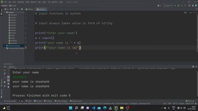Open the Problems tool window tab
Viewport: 198px width, 111px height.
pos(48,101)
